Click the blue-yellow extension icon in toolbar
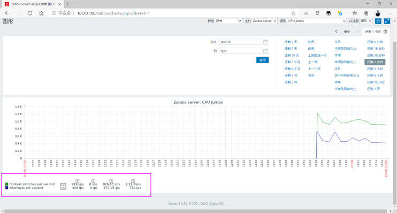This screenshot has height=213, width=397. click(x=340, y=13)
